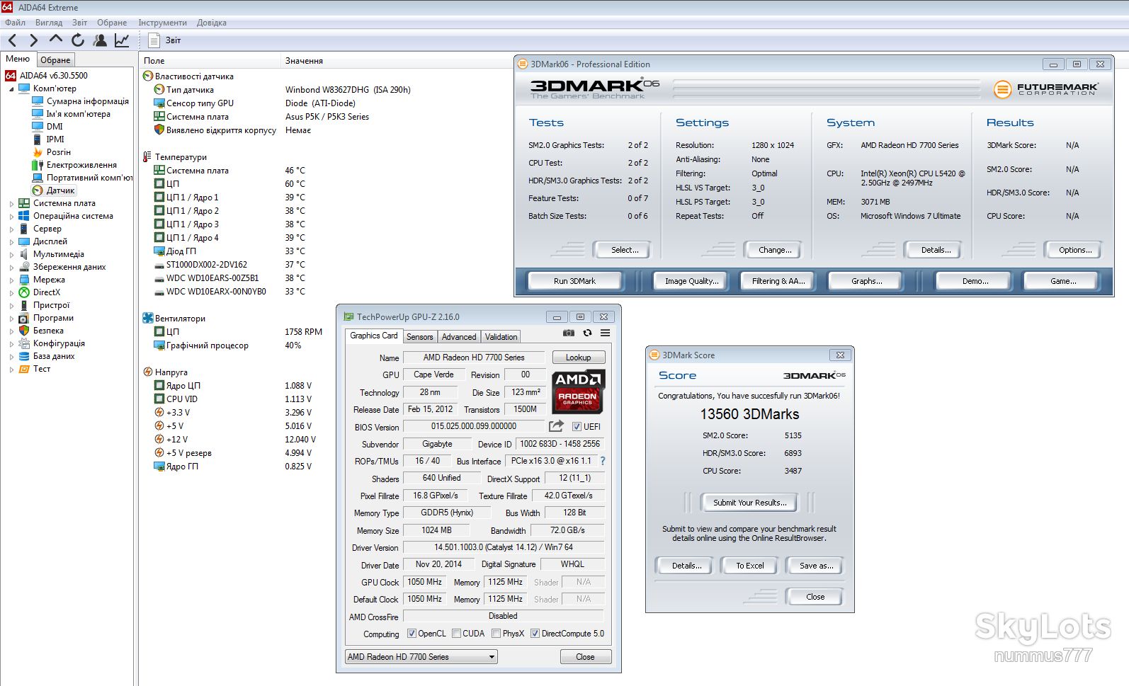Click the To Excel button
The image size is (1129, 686).
749,566
